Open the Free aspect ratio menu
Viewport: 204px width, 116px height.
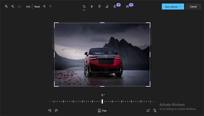click(102, 110)
